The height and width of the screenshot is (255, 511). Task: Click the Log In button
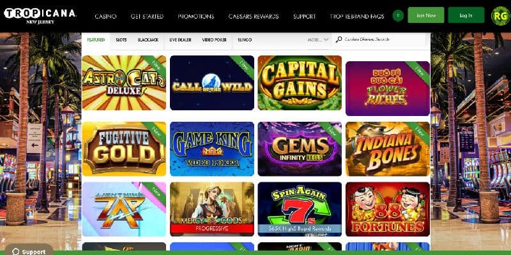point(466,15)
